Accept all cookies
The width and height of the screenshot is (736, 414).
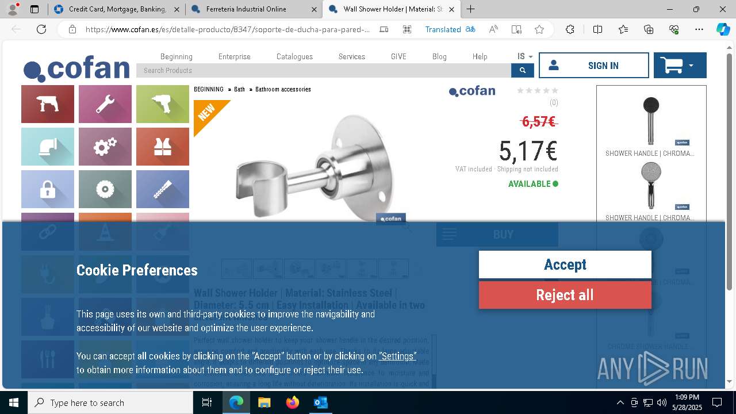click(565, 264)
